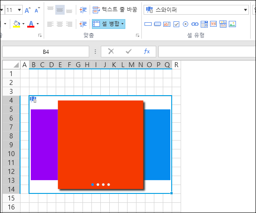
Task: Select the second swiper pagination dot
Action: (x=98, y=185)
